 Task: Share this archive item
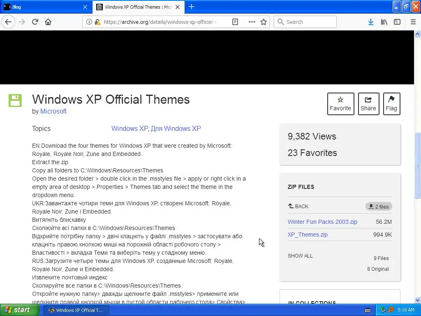pyautogui.click(x=368, y=104)
